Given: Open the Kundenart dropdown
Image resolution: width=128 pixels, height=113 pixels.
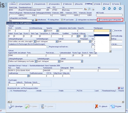Looking at the screenshot, I should point(78,36).
